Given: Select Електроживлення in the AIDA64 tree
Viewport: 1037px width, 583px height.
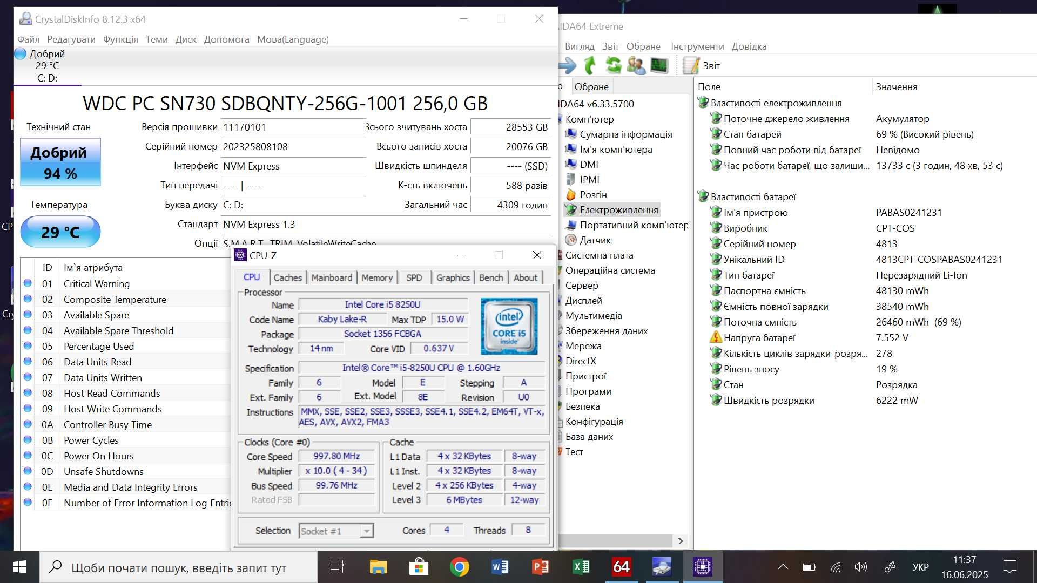Looking at the screenshot, I should pos(618,210).
